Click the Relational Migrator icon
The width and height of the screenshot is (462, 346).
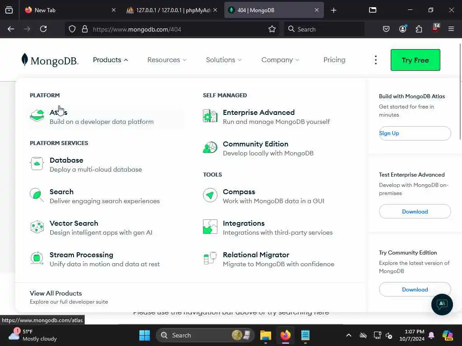pos(210,258)
